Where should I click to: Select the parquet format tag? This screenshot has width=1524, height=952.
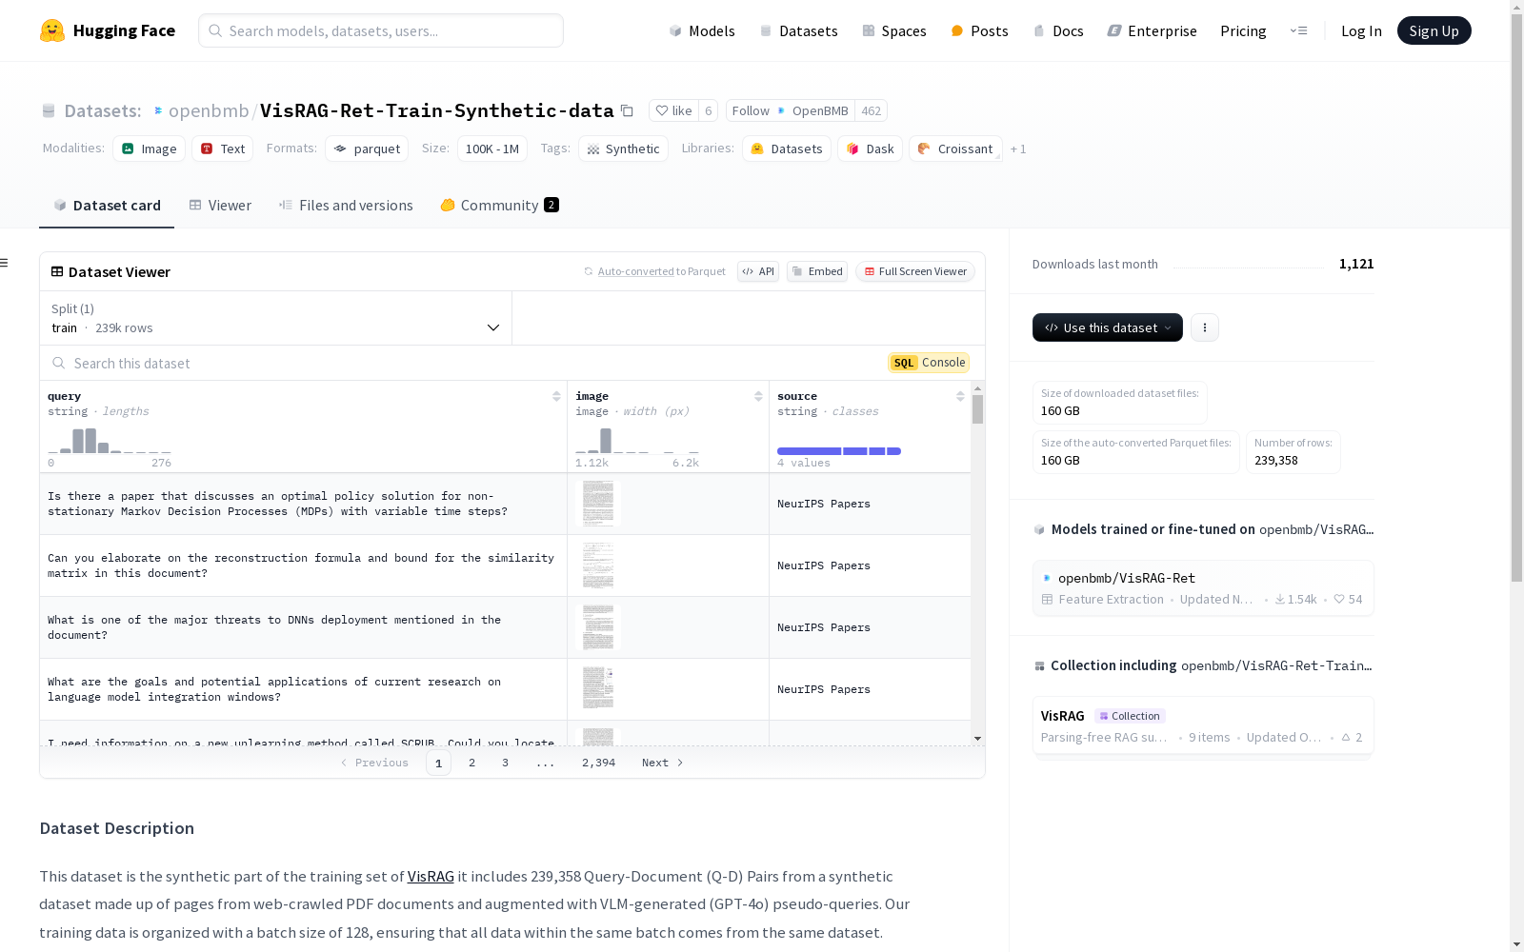click(367, 149)
